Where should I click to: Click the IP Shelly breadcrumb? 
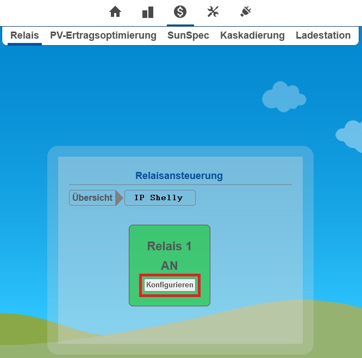159,197
